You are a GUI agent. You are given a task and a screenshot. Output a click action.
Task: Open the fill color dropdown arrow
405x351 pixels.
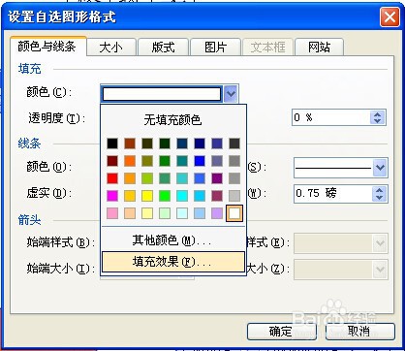[x=231, y=94]
